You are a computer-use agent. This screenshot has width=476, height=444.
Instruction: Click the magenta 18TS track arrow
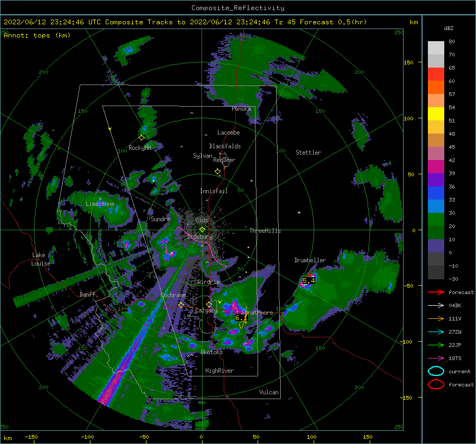coord(436,358)
